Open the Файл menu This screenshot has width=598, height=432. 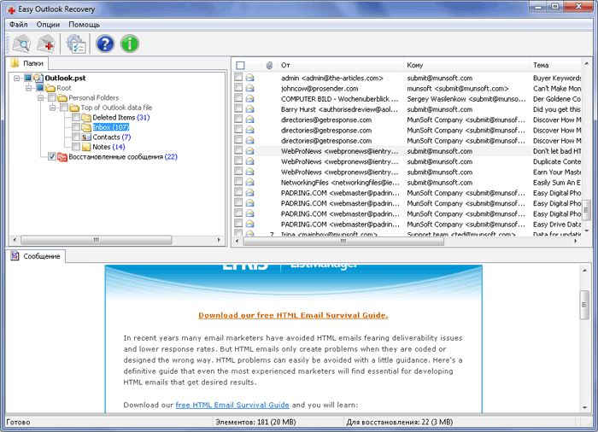click(18, 25)
